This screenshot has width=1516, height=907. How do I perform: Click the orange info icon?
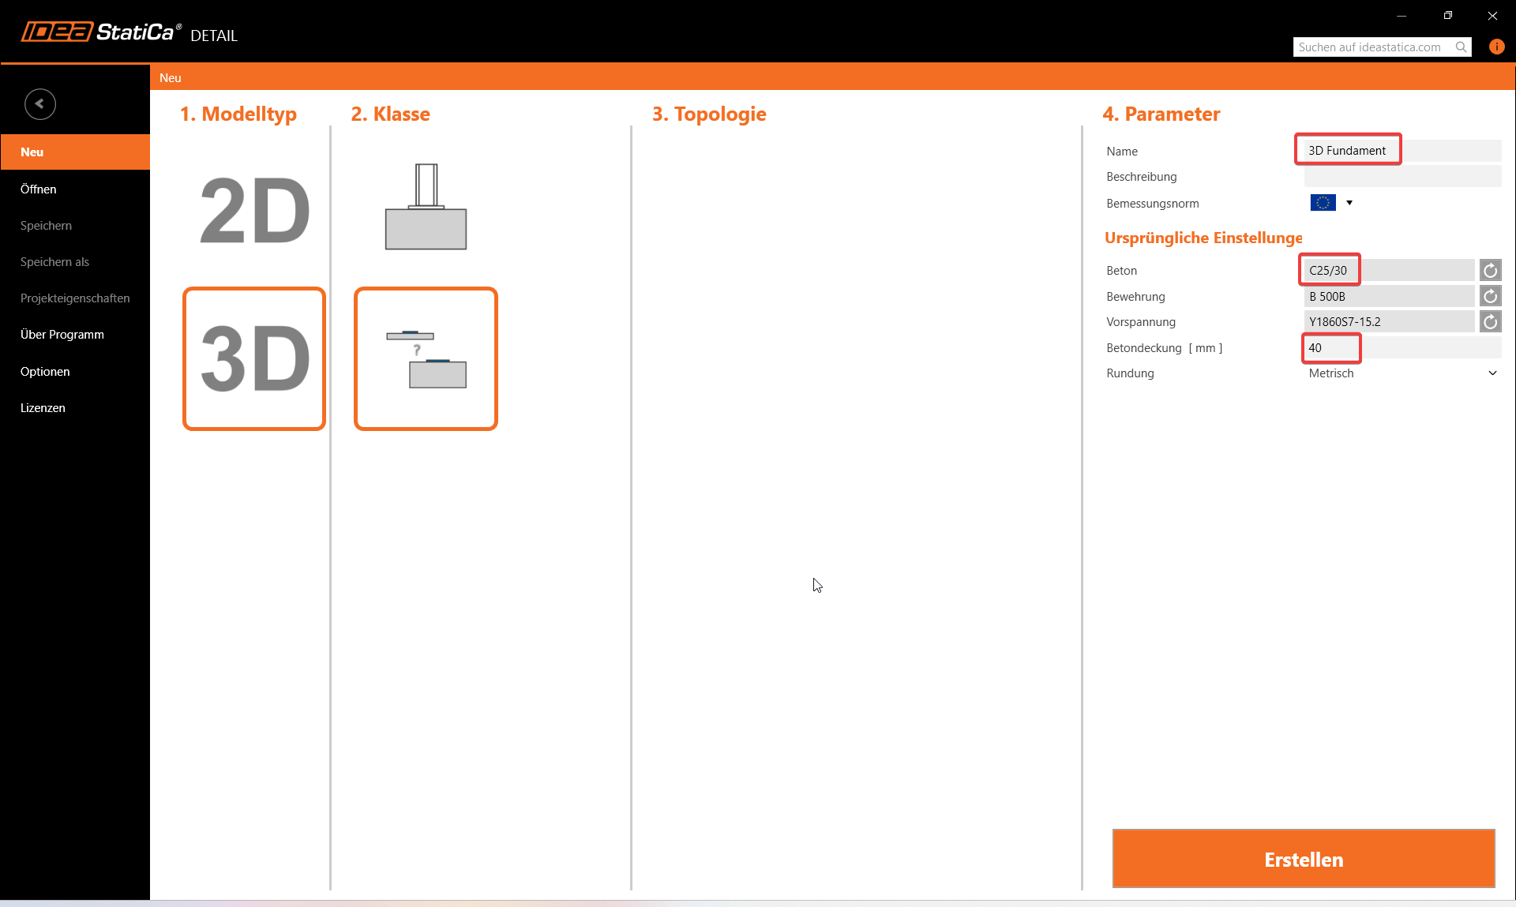[x=1496, y=47]
